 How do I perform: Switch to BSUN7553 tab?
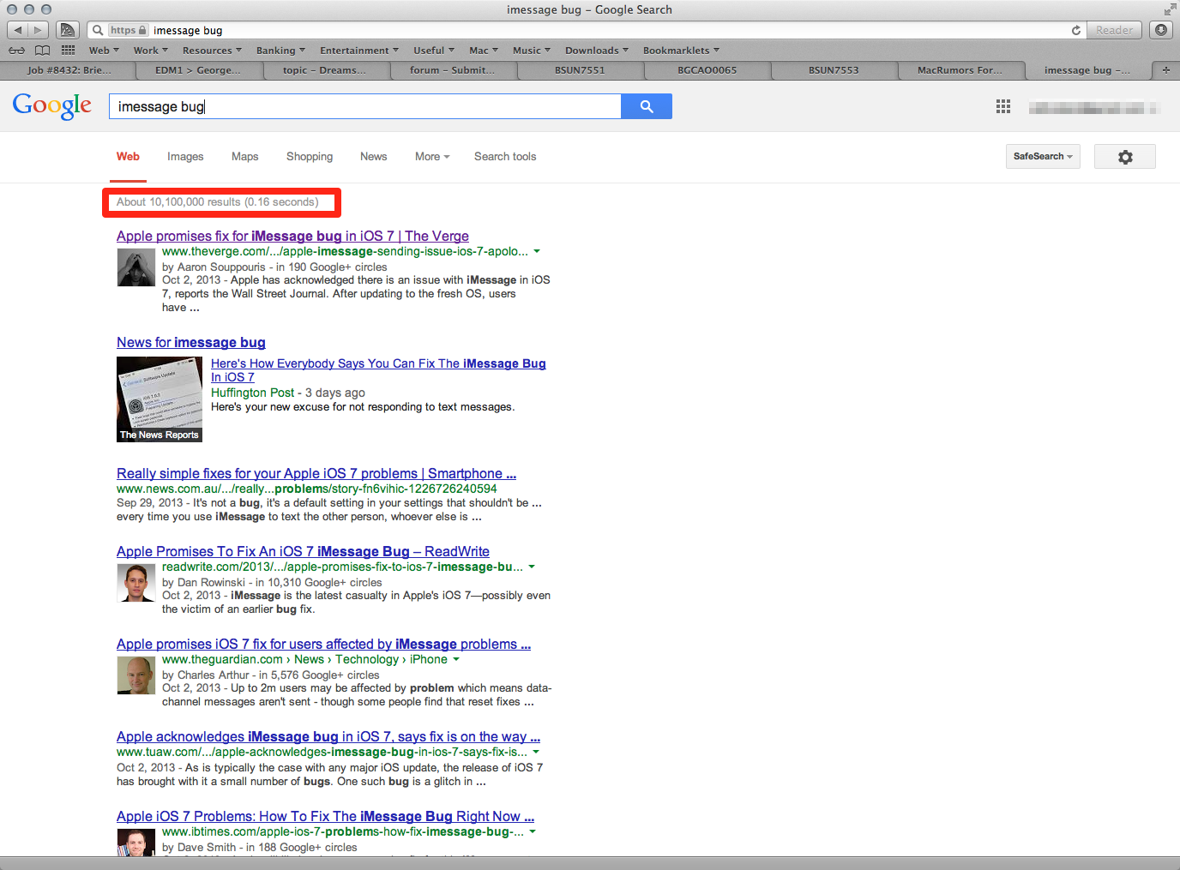click(834, 70)
